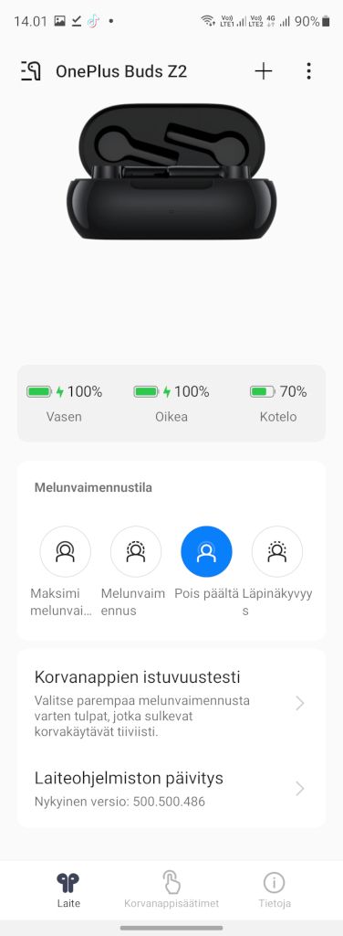The width and height of the screenshot is (343, 936).
Task: Open Laiteohjelmiston päivitys firmware entry
Action: coord(171,789)
